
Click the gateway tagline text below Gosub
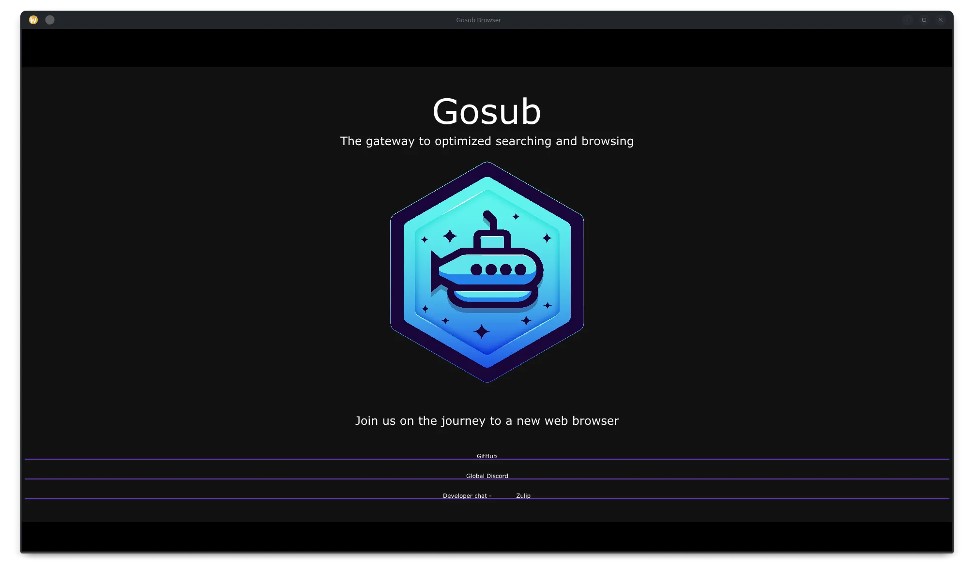[x=487, y=141]
